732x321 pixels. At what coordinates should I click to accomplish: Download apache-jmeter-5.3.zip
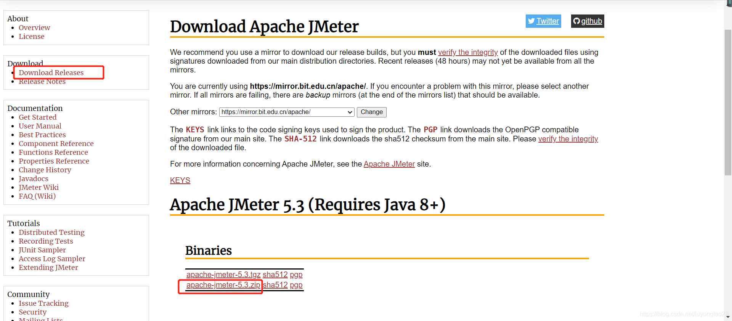223,285
